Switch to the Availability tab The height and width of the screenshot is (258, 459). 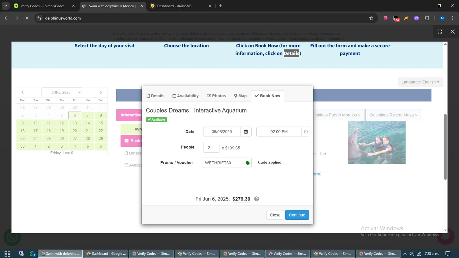tap(185, 96)
